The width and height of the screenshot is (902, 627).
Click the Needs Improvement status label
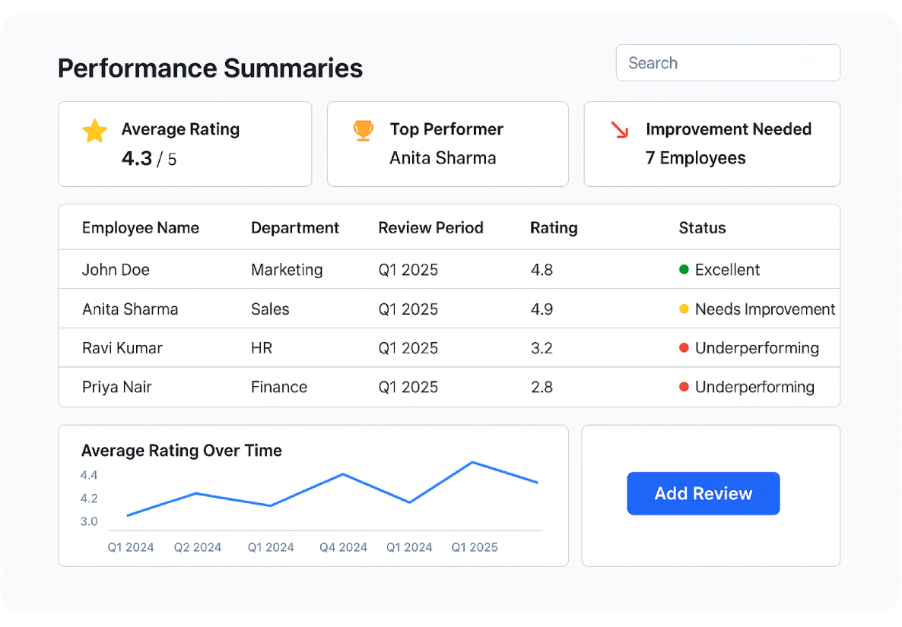[765, 309]
